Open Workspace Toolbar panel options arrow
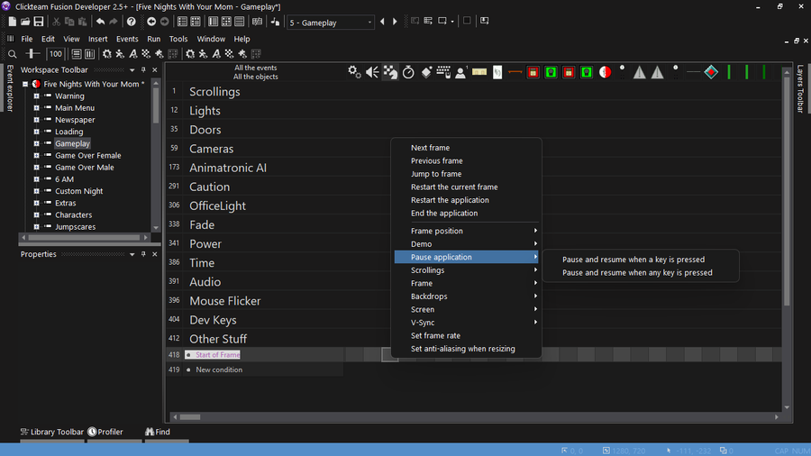 tap(132, 69)
